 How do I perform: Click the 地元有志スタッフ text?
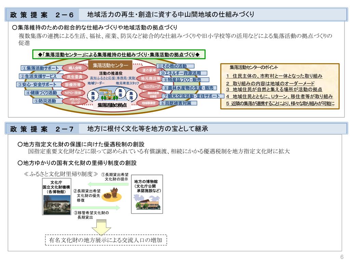[127, 83]
